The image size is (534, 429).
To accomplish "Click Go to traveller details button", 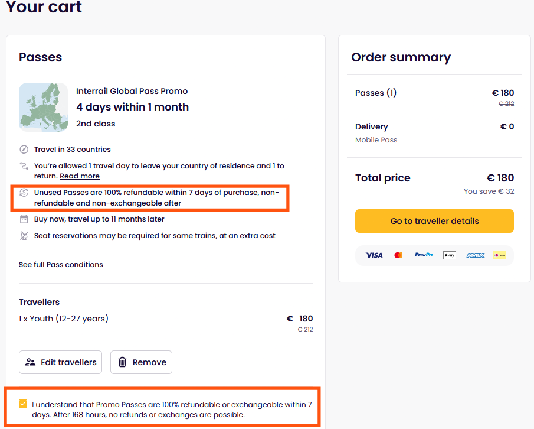I will point(434,221).
